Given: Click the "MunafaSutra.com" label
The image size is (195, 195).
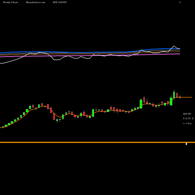Looking at the screenshot, I should pyautogui.click(x=35, y=2).
